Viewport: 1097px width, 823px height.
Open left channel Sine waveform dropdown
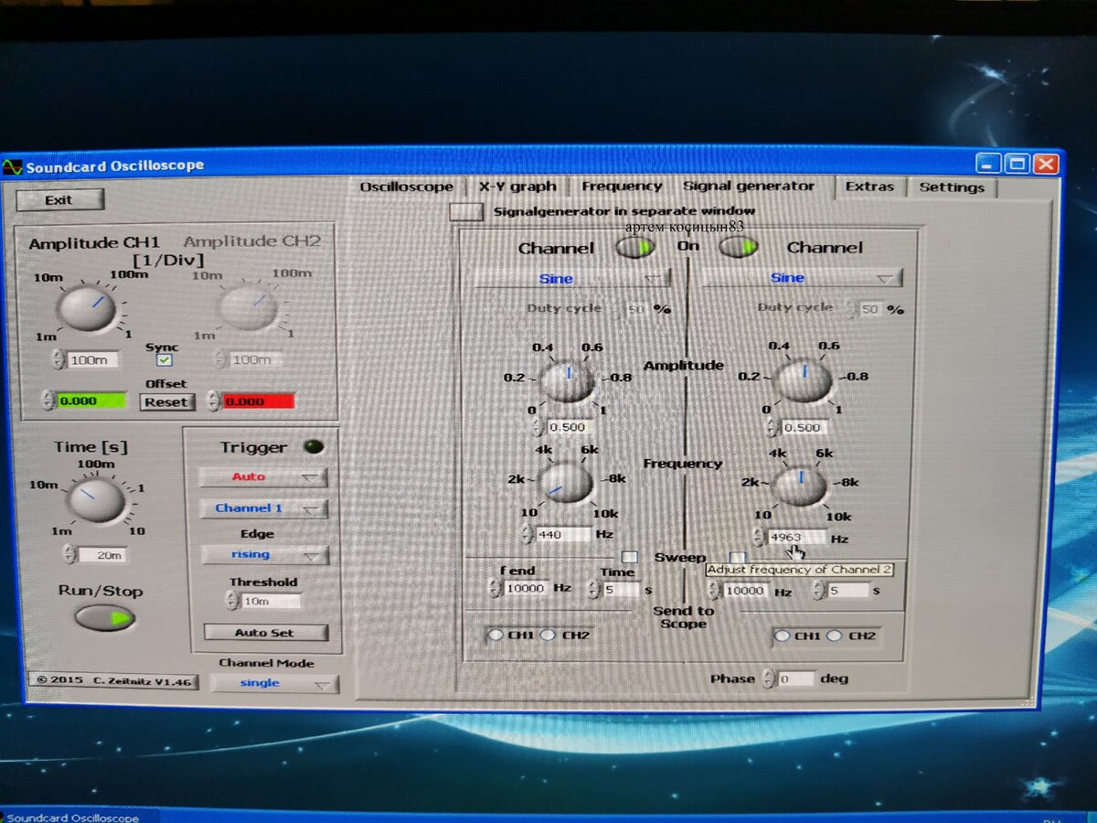(571, 278)
